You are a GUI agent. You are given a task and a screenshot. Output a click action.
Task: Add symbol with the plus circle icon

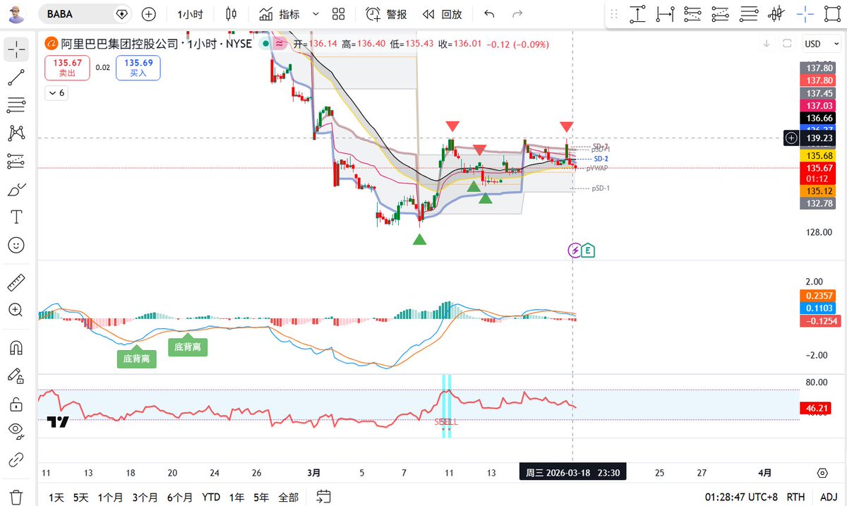(149, 14)
